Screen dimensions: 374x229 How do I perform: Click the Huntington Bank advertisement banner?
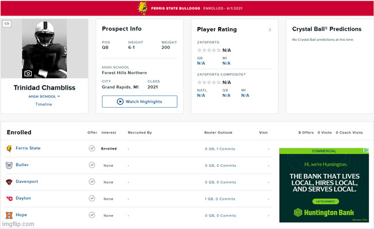[324, 185]
